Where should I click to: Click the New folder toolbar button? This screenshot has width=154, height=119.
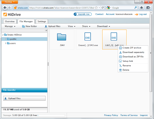click(x=29, y=26)
